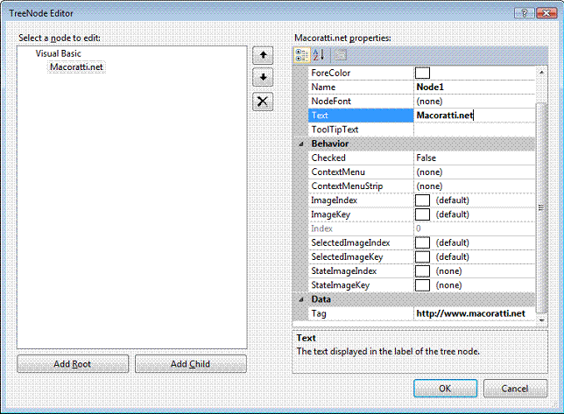Click the ForeColor white swatch

[422, 73]
